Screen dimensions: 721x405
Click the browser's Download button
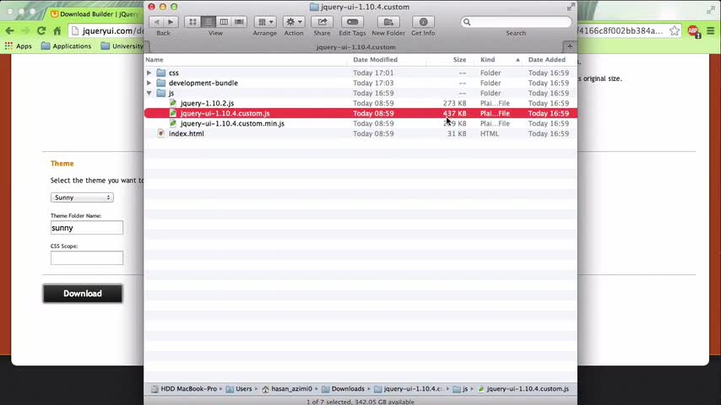83,294
